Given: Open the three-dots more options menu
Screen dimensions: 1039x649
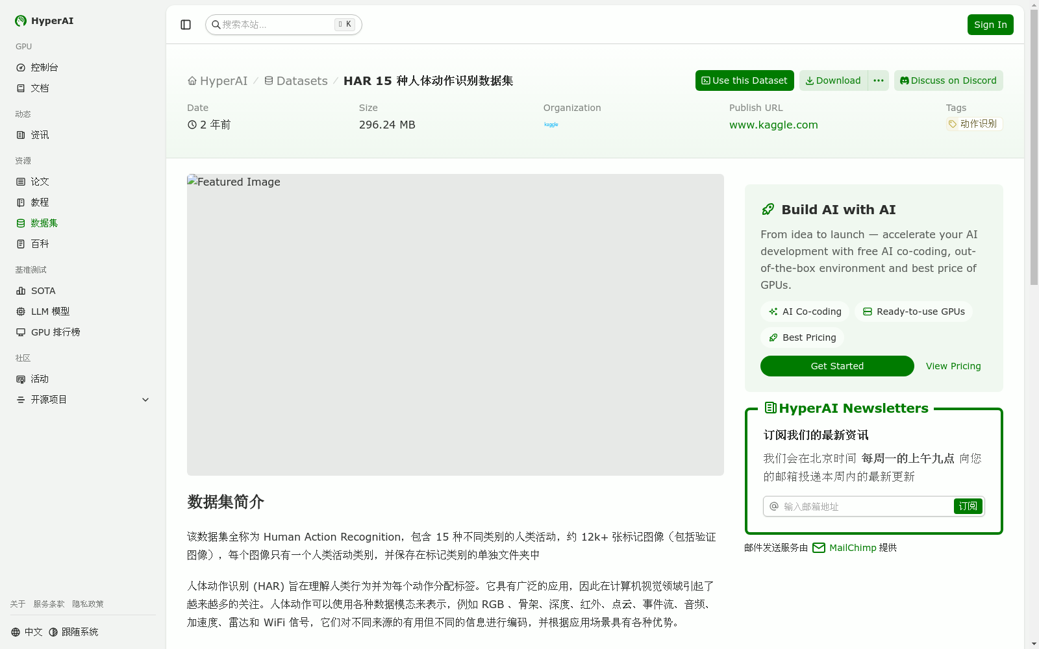Looking at the screenshot, I should coord(879,80).
